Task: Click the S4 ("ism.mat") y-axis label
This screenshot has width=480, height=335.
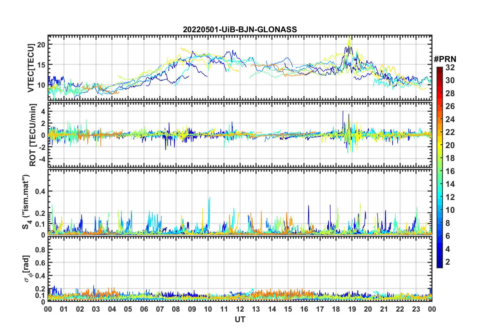Action: [26, 202]
